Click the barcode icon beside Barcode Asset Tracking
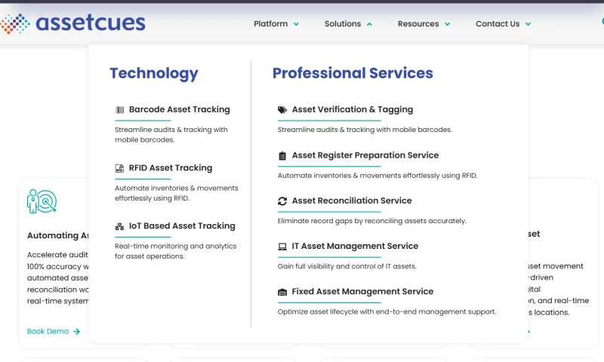Viewport: 604px width, 362px height. point(120,110)
